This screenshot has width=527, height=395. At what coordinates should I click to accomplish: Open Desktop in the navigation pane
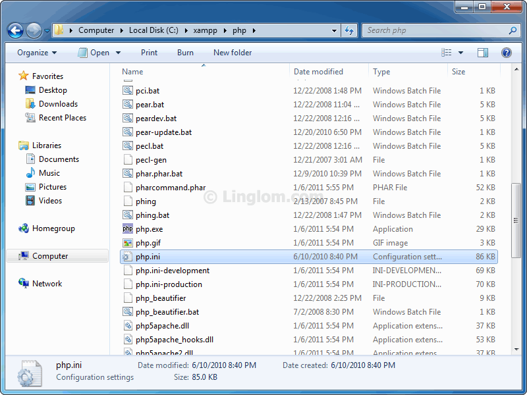(46, 90)
